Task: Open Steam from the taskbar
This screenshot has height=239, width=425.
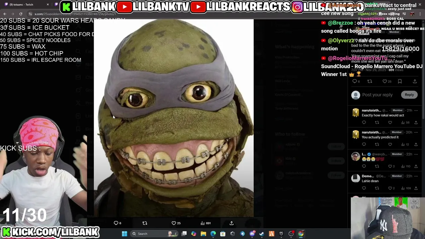Action: click(262, 234)
